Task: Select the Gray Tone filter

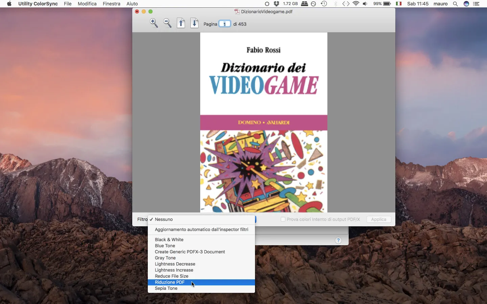Action: [201, 258]
